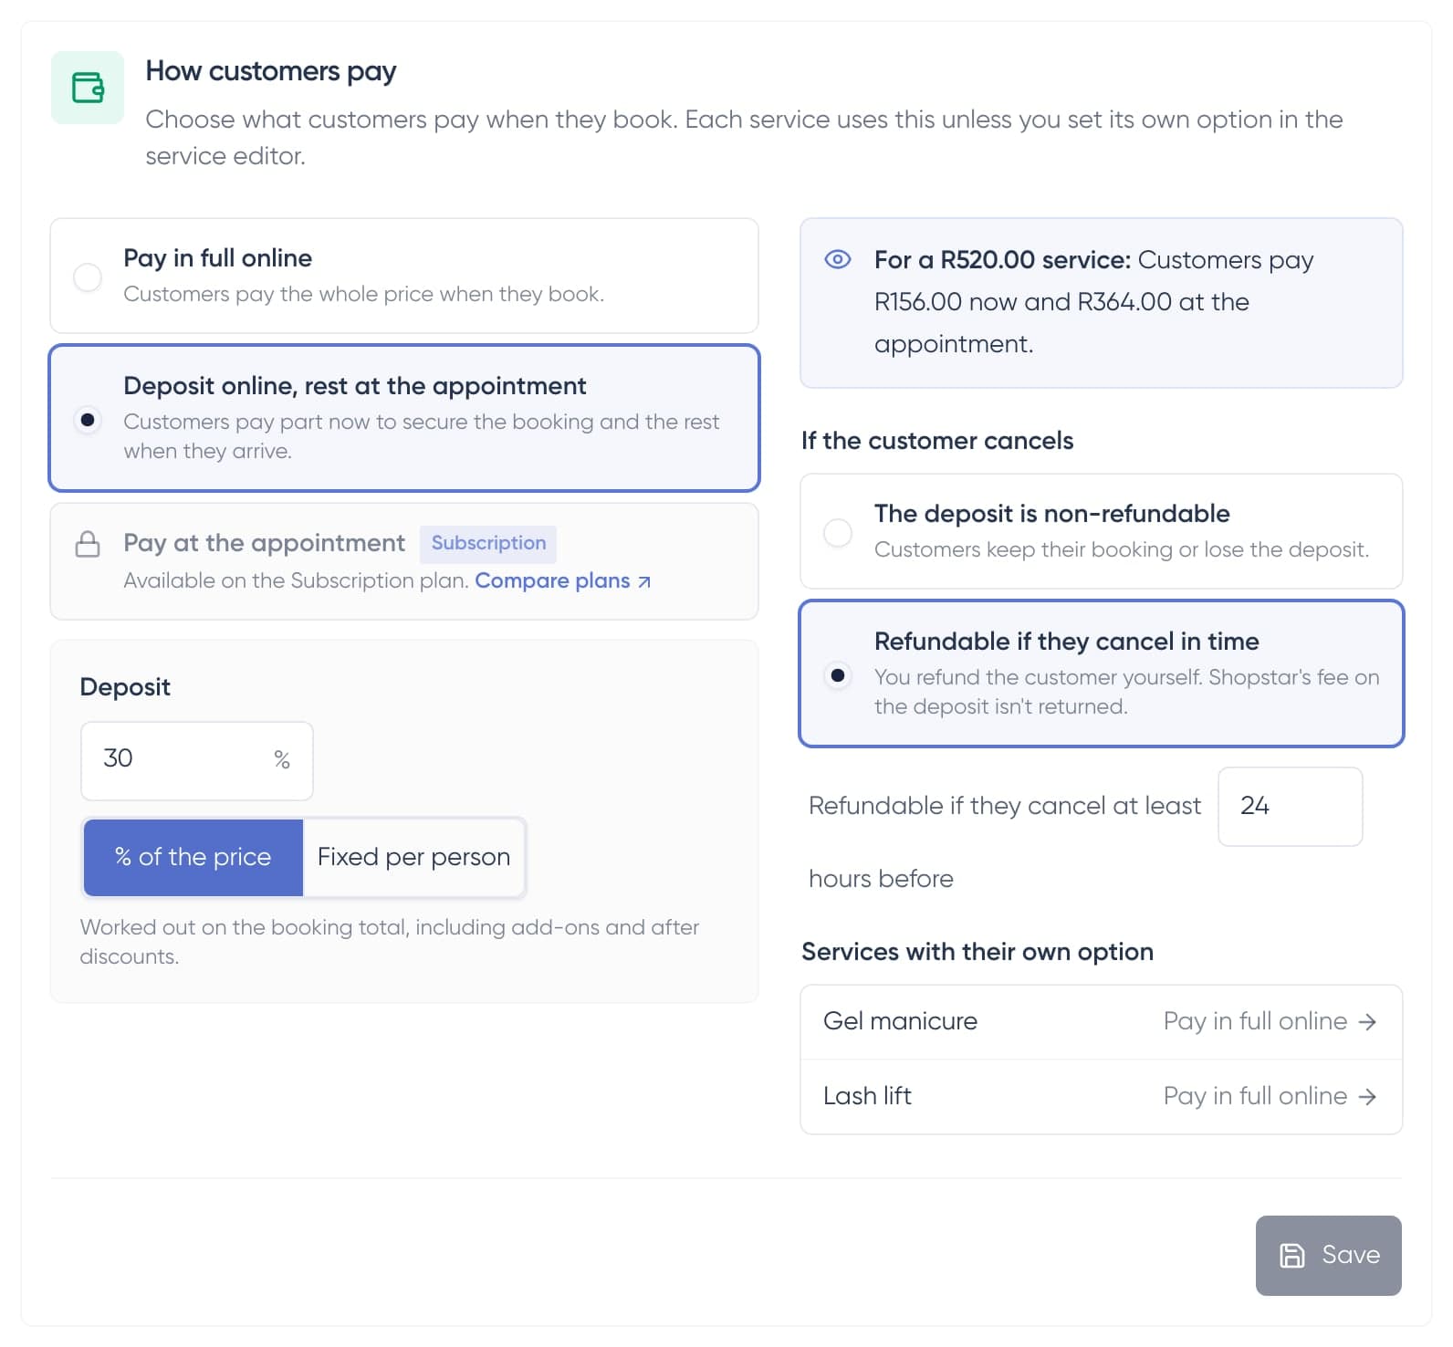Click Customers keep their booking or lose description
Image resolution: width=1453 pixels, height=1347 pixels.
pos(1122,549)
